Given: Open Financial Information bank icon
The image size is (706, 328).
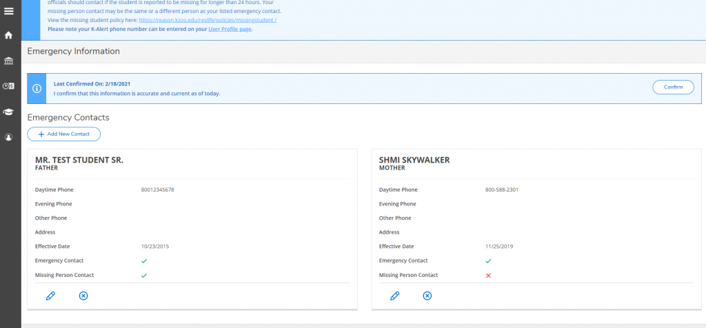Looking at the screenshot, I should point(9,61).
